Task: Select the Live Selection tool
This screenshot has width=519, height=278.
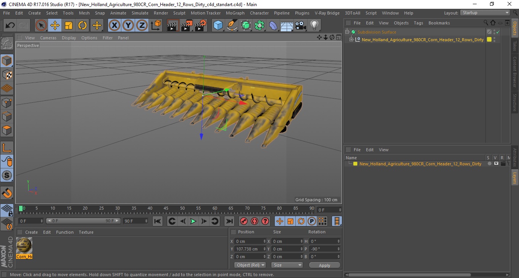Action: coord(41,26)
